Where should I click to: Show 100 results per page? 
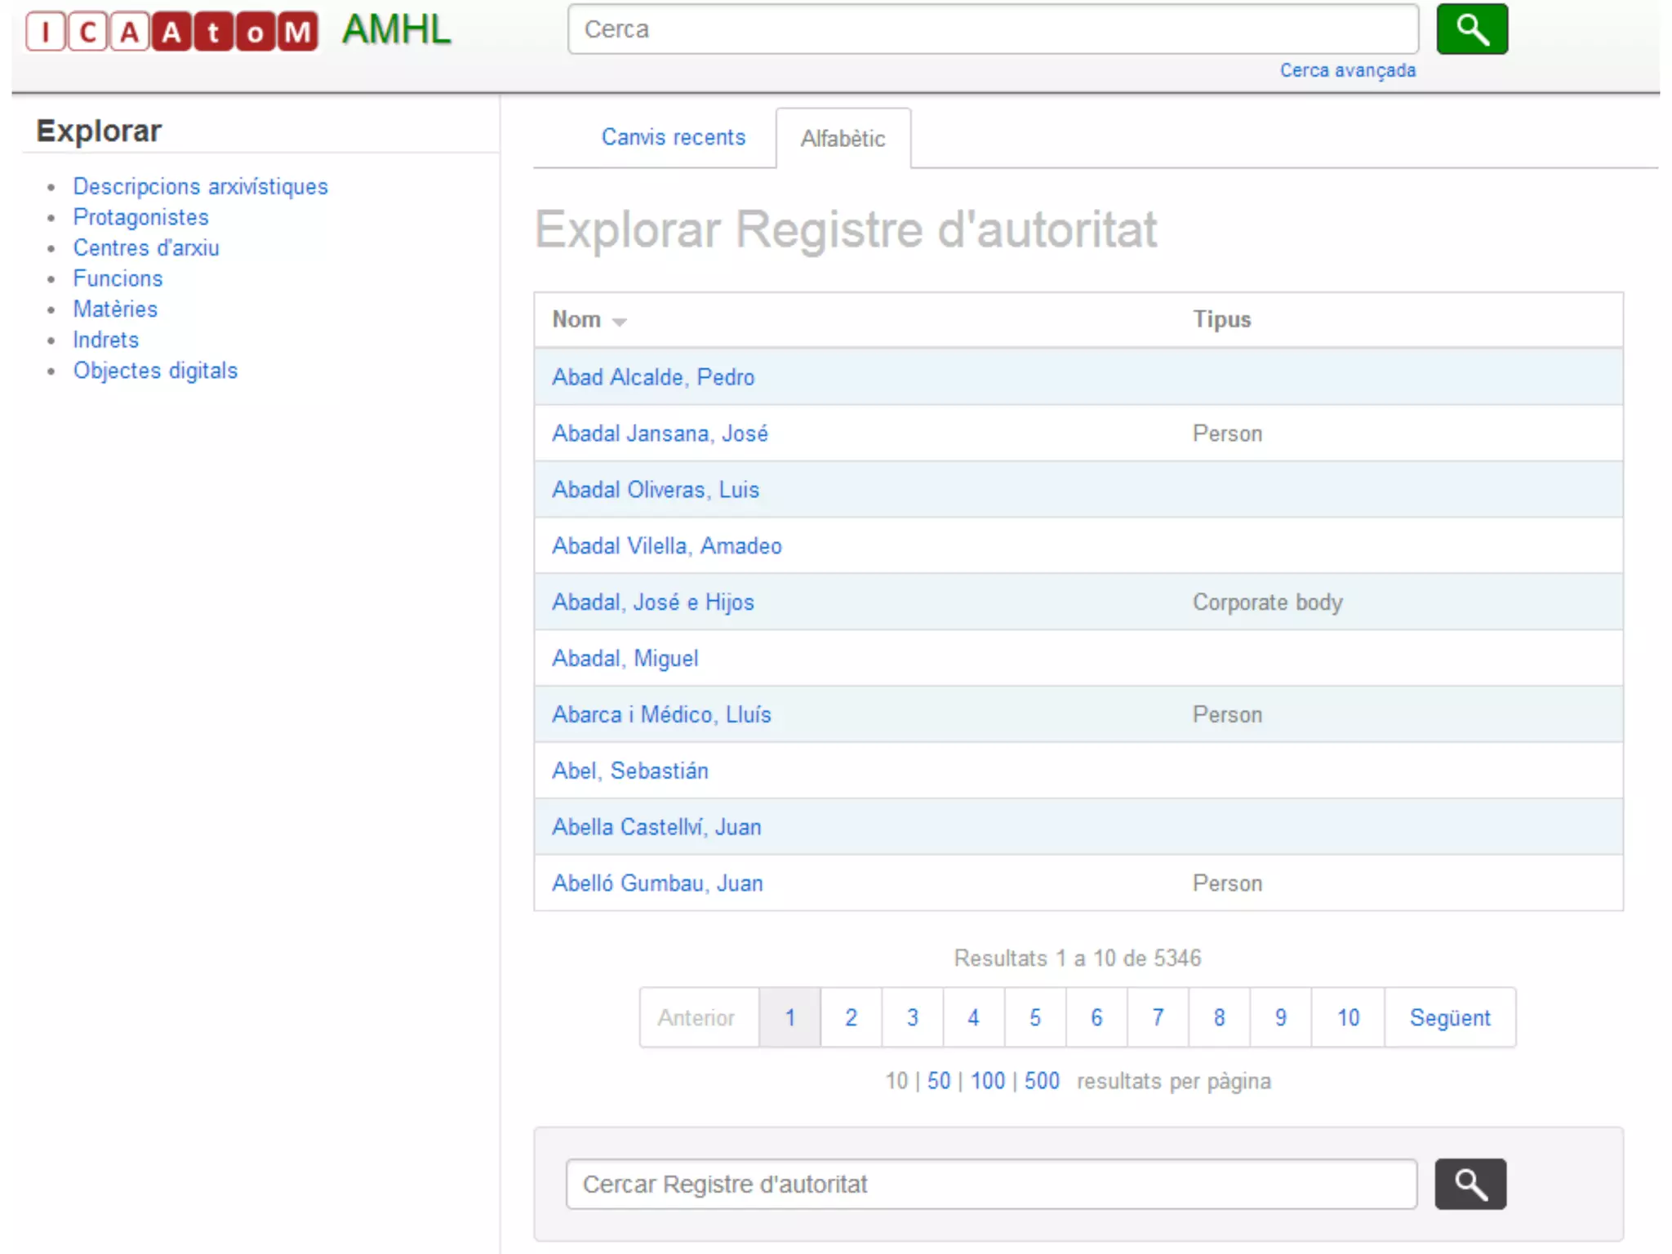[x=987, y=1081]
